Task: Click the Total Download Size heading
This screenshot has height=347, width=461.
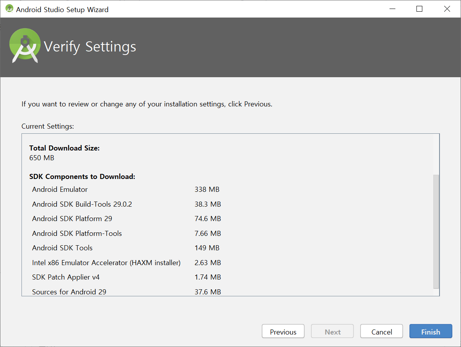Action: click(x=64, y=148)
